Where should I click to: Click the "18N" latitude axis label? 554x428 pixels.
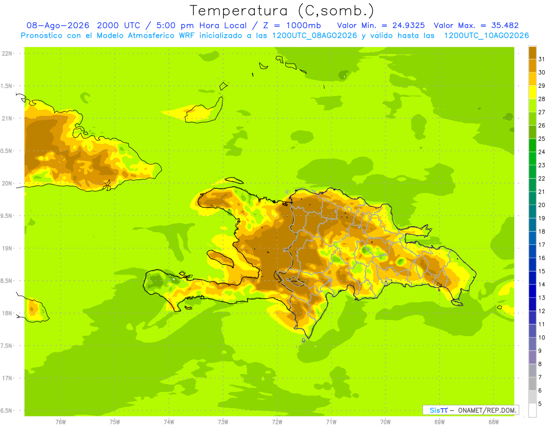tap(6, 313)
